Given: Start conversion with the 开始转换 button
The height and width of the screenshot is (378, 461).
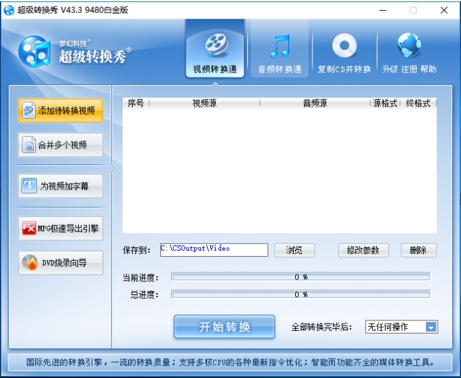Looking at the screenshot, I should (224, 327).
